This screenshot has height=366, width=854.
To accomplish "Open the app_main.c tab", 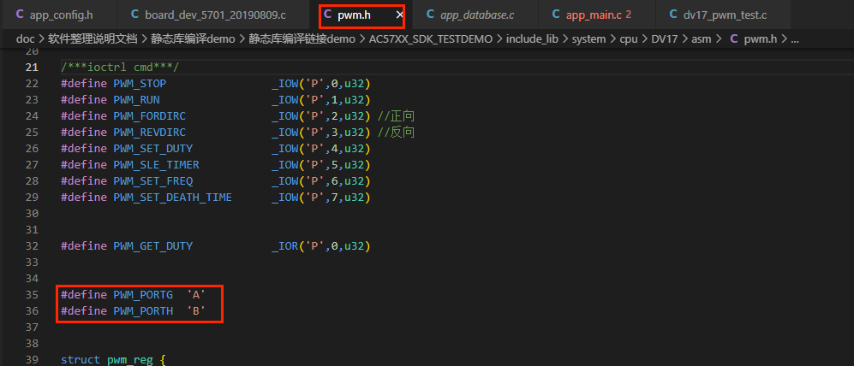I will [x=595, y=15].
